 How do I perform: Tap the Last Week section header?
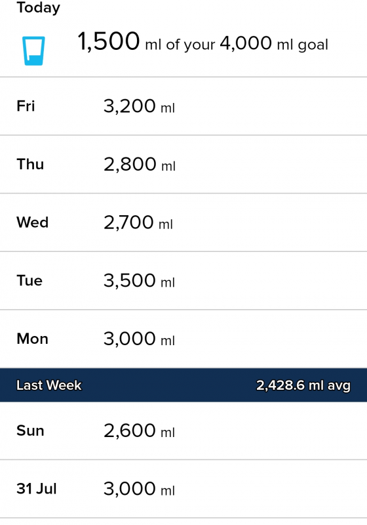183,385
